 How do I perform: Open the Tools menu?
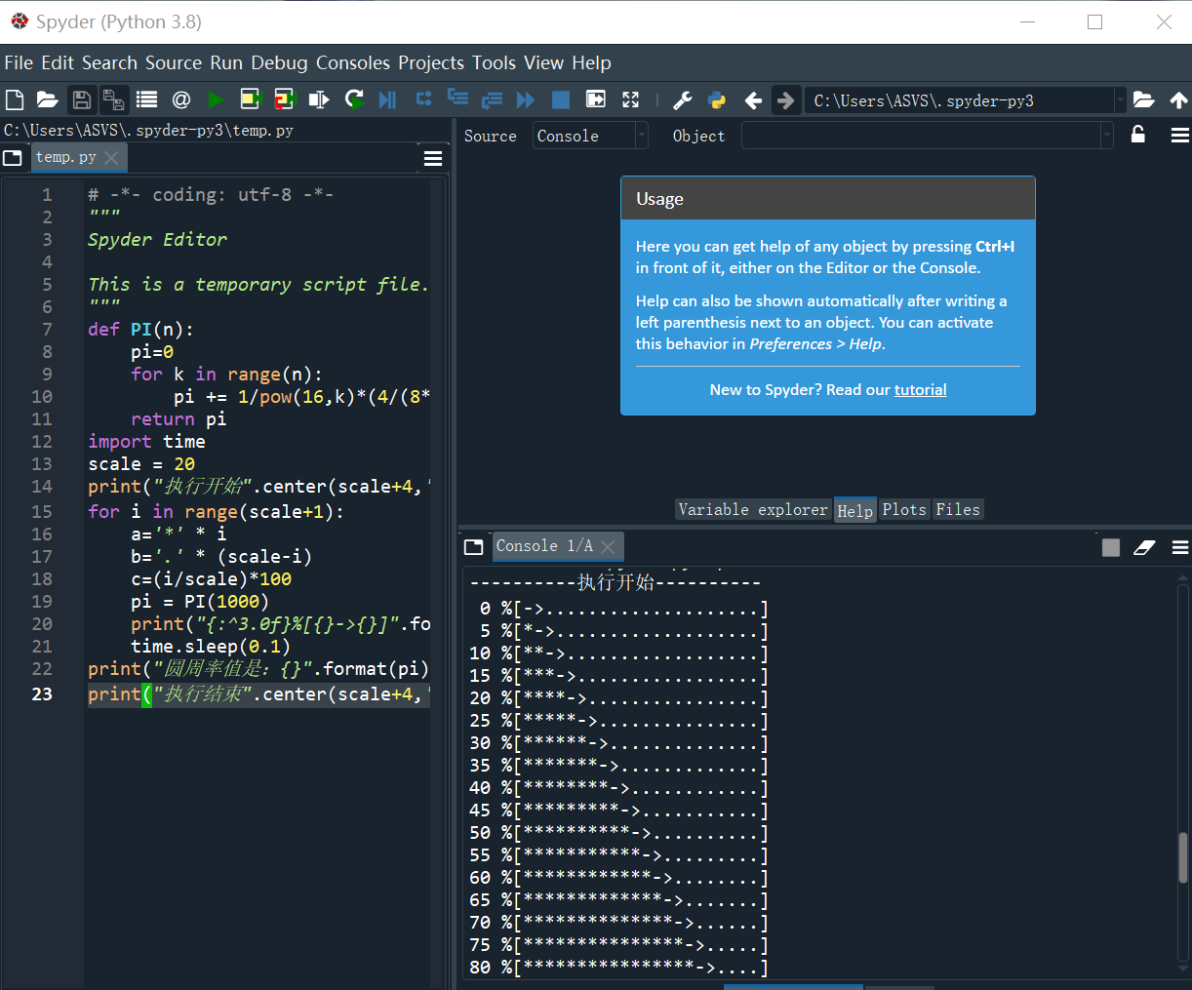494,62
